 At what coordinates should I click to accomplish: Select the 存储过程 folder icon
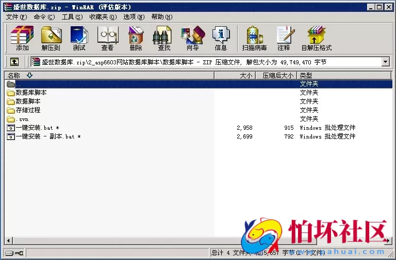[11, 110]
